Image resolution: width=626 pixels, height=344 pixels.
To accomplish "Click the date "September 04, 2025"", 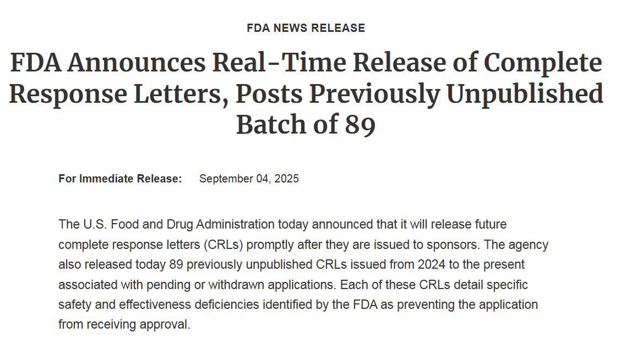I will click(x=249, y=179).
